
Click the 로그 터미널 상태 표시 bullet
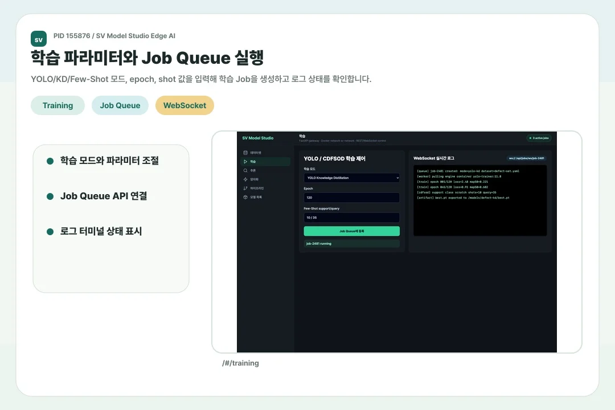pos(101,231)
